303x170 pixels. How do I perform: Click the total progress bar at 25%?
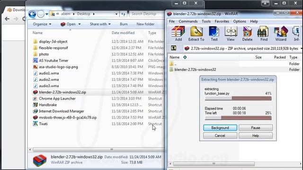coord(238,118)
